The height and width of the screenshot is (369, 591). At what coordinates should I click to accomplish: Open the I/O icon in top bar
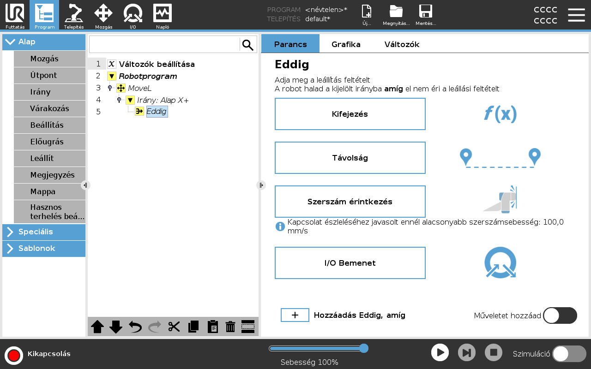(x=133, y=15)
